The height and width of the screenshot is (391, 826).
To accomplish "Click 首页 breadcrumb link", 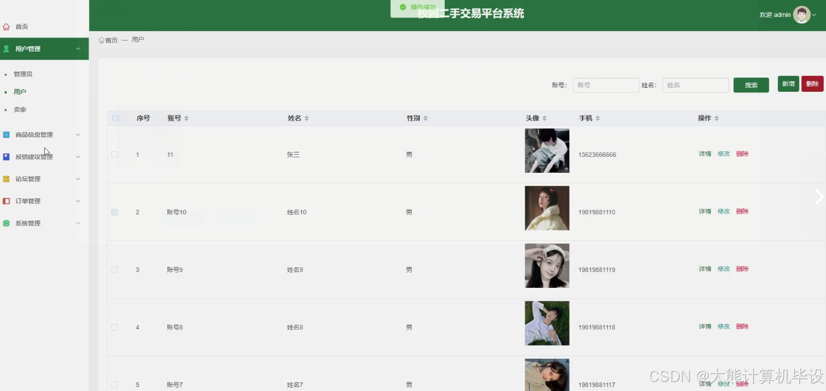I will [111, 40].
